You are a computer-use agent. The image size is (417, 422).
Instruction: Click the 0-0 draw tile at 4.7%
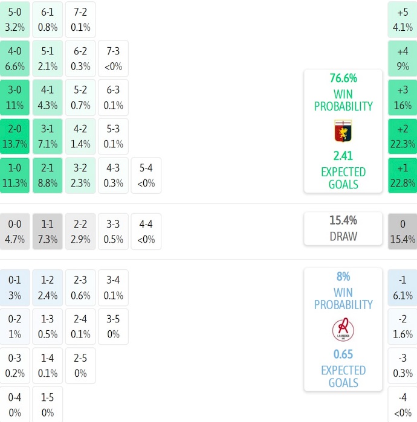(15, 231)
